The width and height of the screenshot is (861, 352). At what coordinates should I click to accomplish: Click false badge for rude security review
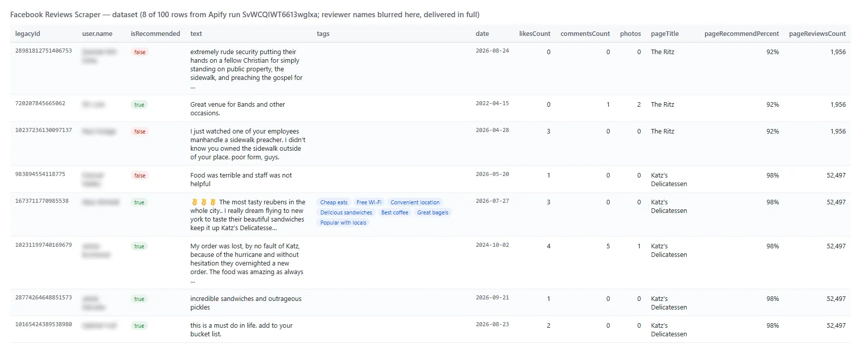(x=140, y=52)
